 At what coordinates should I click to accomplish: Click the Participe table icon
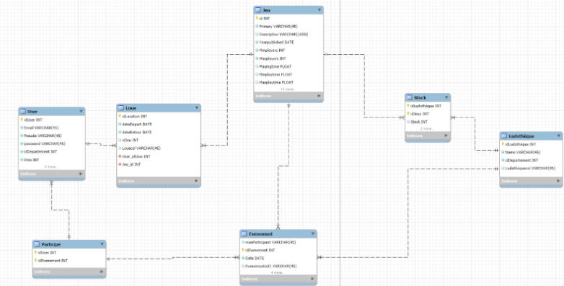[37, 244]
